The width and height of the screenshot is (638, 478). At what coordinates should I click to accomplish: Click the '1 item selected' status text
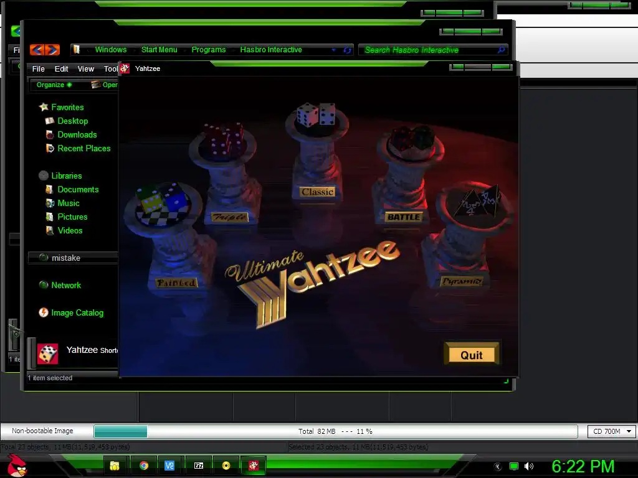[x=50, y=378]
